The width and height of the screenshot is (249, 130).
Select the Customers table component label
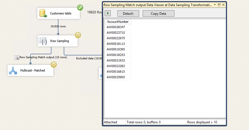tap(61, 13)
